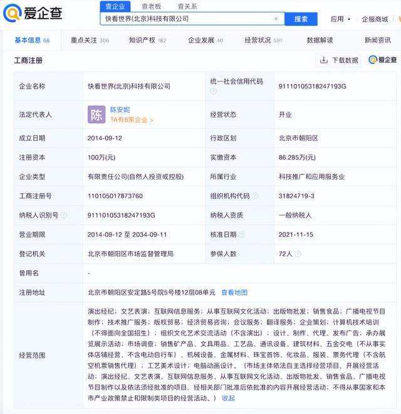This screenshot has height=414, width=401.
Task: Switch to the 经营状况 tab
Action: (263, 40)
